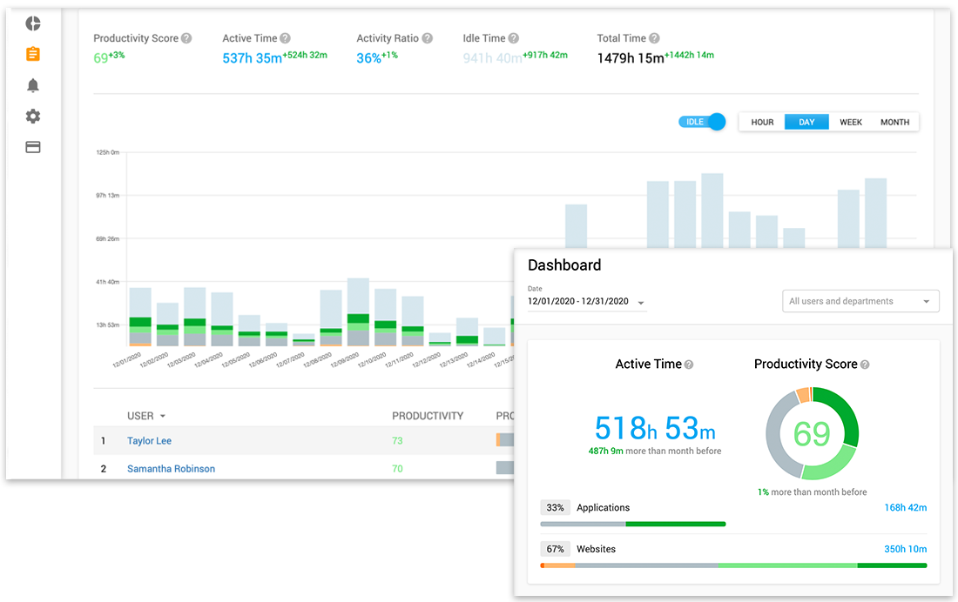Click the 12/09/2020 stacked chart bar
This screenshot has height=602, width=958.
(x=358, y=312)
